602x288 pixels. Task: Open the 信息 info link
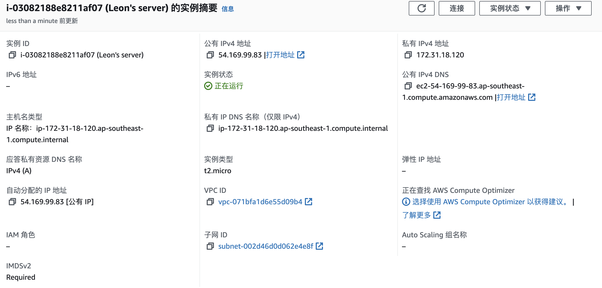(x=228, y=9)
